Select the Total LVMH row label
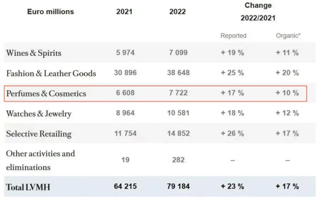Viewport: 318px width, 201px height. (x=28, y=187)
